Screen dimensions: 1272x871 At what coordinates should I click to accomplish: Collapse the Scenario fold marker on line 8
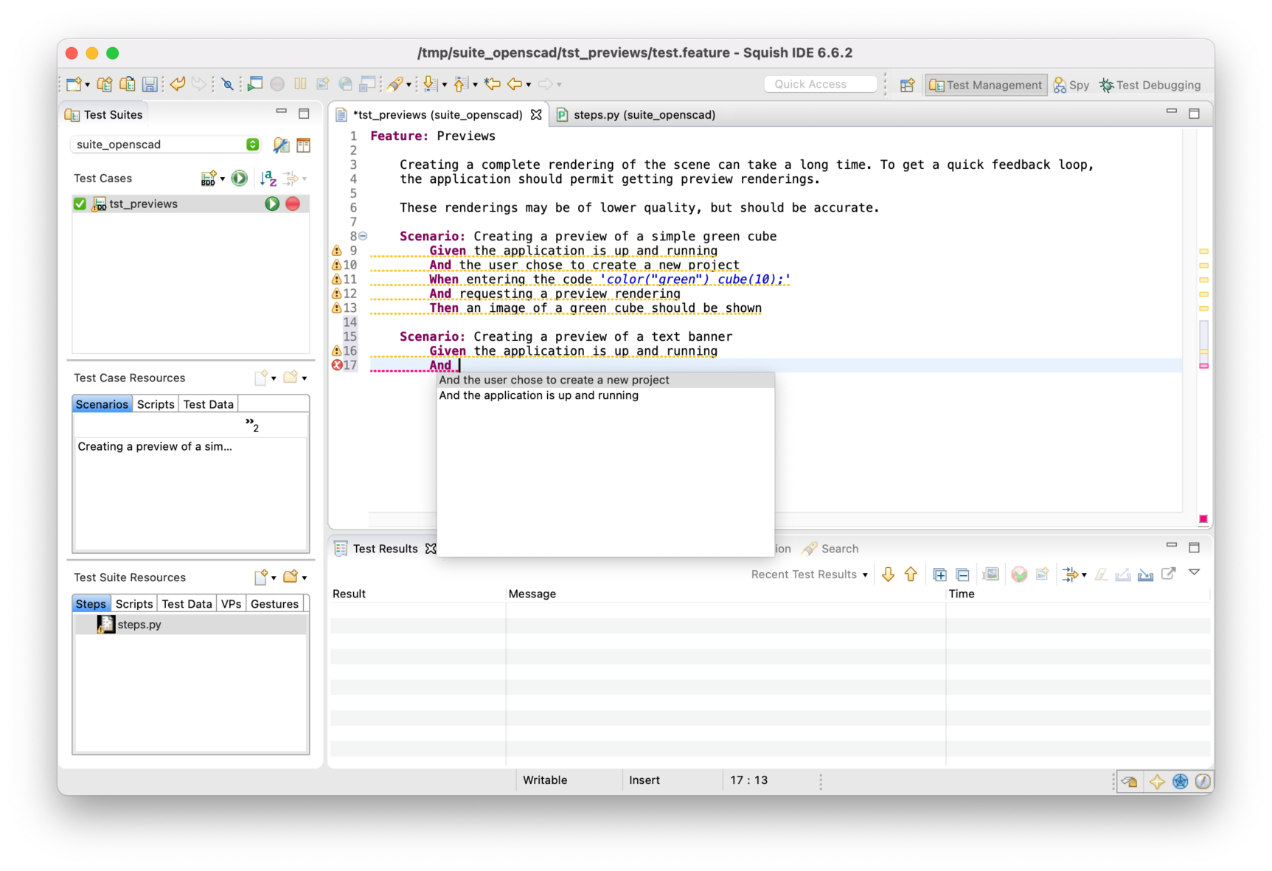pyautogui.click(x=363, y=236)
